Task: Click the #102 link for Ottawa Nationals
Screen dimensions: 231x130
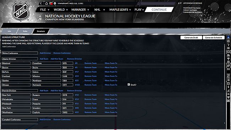Action: (77, 85)
